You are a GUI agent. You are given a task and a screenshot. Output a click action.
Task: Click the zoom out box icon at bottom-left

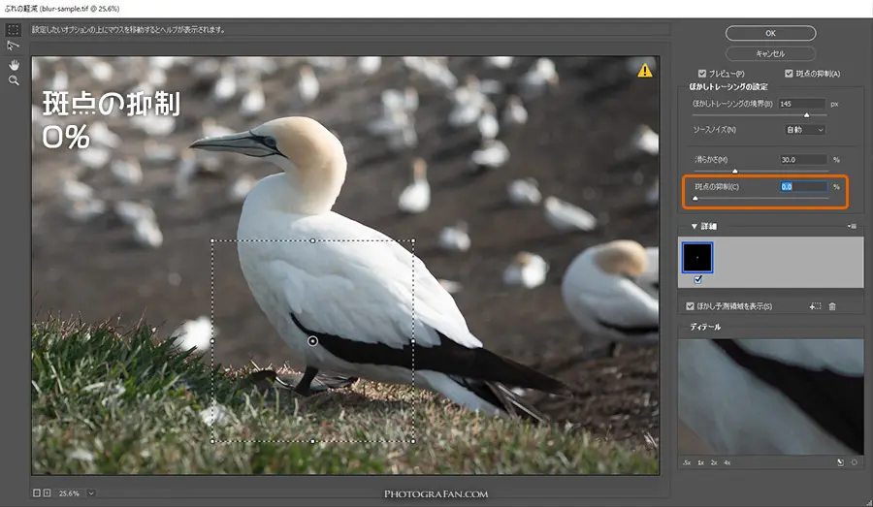coord(36,493)
